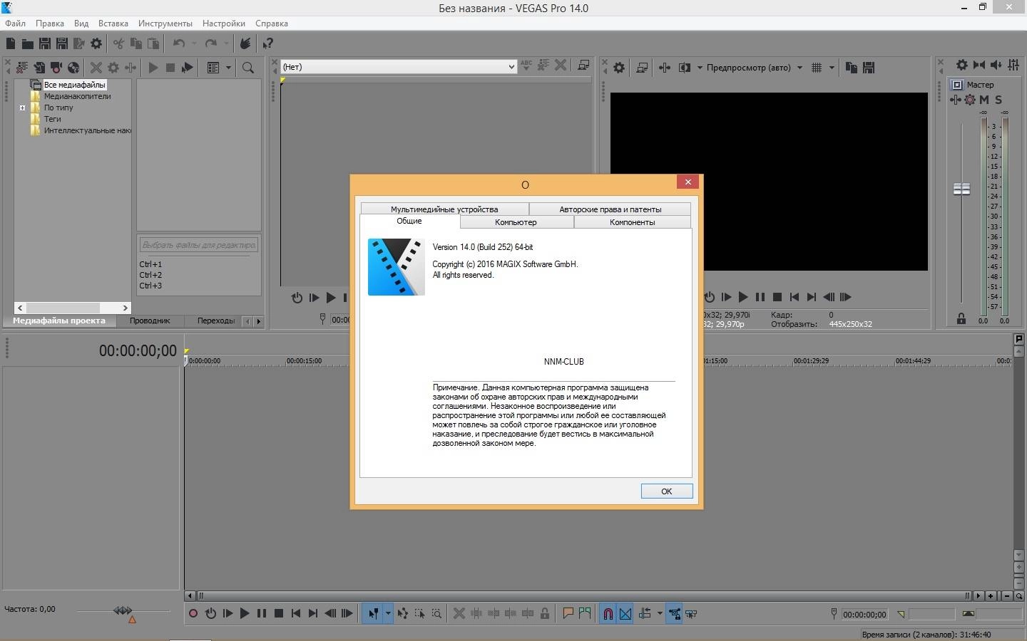The height and width of the screenshot is (641, 1027).
Task: Solo the master bus with S
Action: pos(998,100)
